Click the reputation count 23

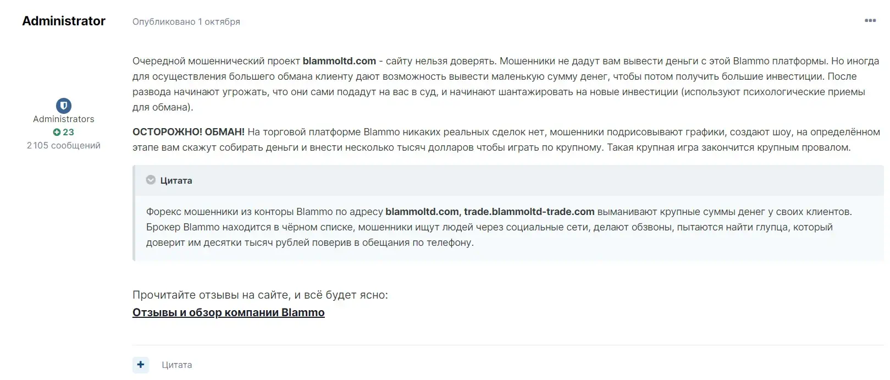click(68, 132)
